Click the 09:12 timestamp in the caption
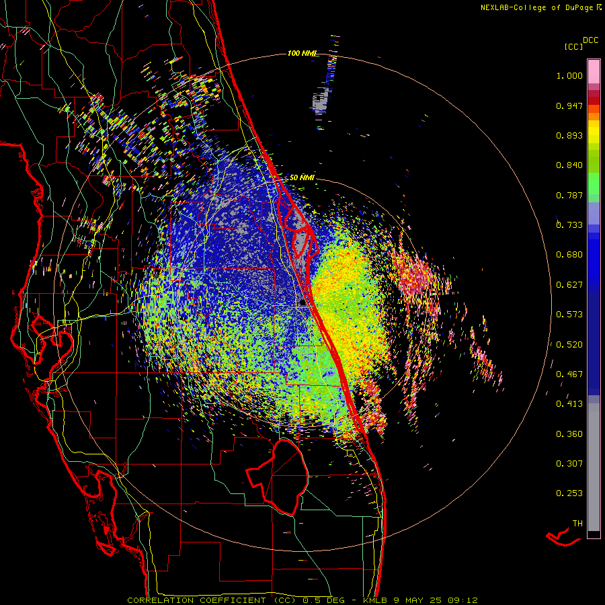605x605 pixels. click(462, 600)
